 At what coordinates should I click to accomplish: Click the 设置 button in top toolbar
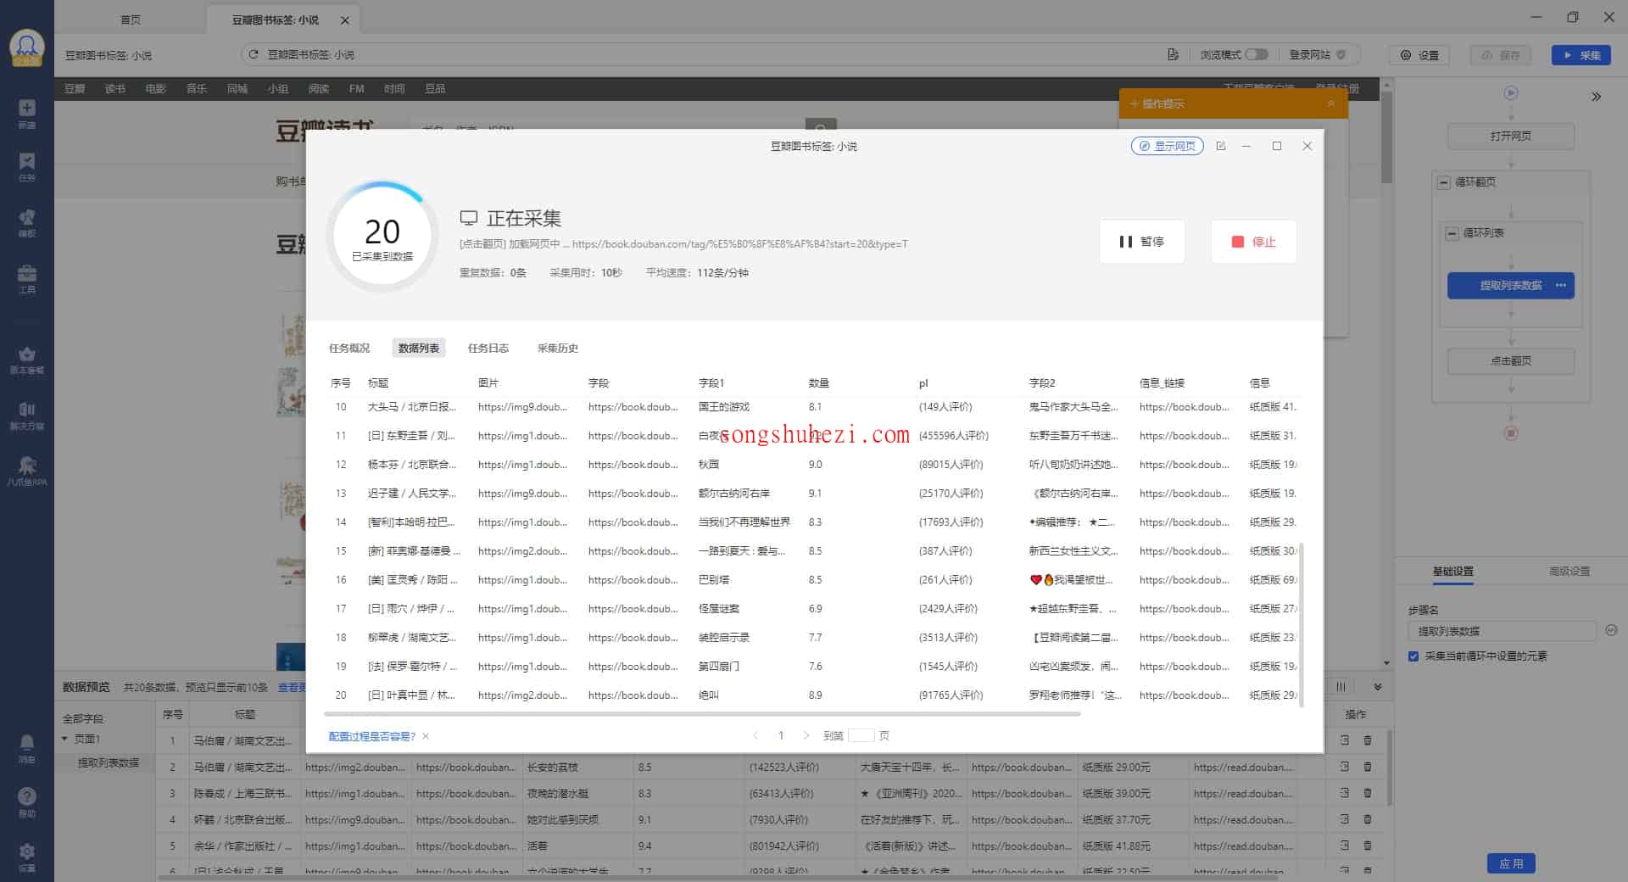1419,55
